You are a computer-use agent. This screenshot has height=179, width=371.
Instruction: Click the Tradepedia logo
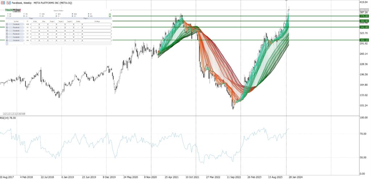13,10
